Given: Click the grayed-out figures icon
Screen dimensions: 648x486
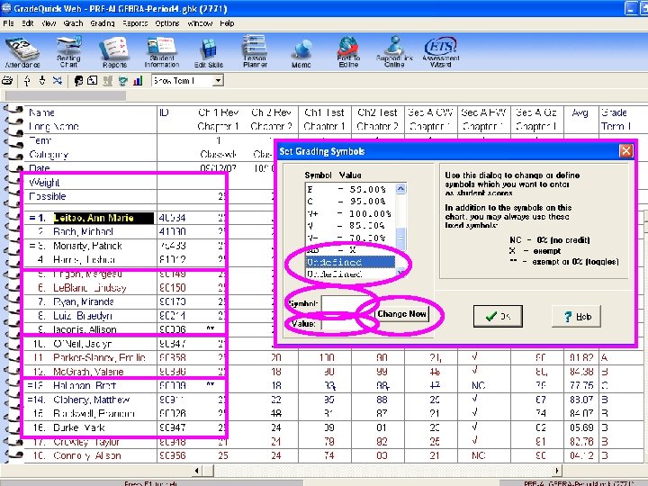Looking at the screenshot, I should click(x=107, y=81).
